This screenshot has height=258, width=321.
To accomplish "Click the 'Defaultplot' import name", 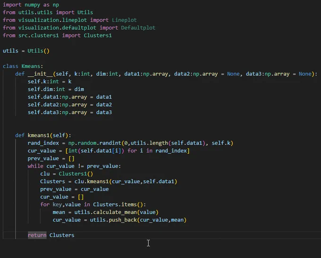I will pyautogui.click(x=138, y=28).
